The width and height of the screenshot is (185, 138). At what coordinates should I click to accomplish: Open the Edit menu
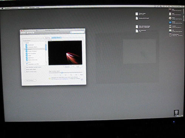pos(21,8)
